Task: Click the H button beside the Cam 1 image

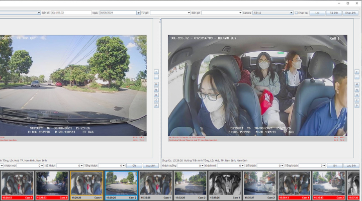Action: [x=356, y=95]
